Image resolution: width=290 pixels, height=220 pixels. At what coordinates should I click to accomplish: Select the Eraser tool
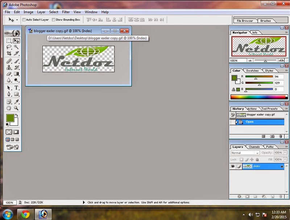[x=9, y=74]
